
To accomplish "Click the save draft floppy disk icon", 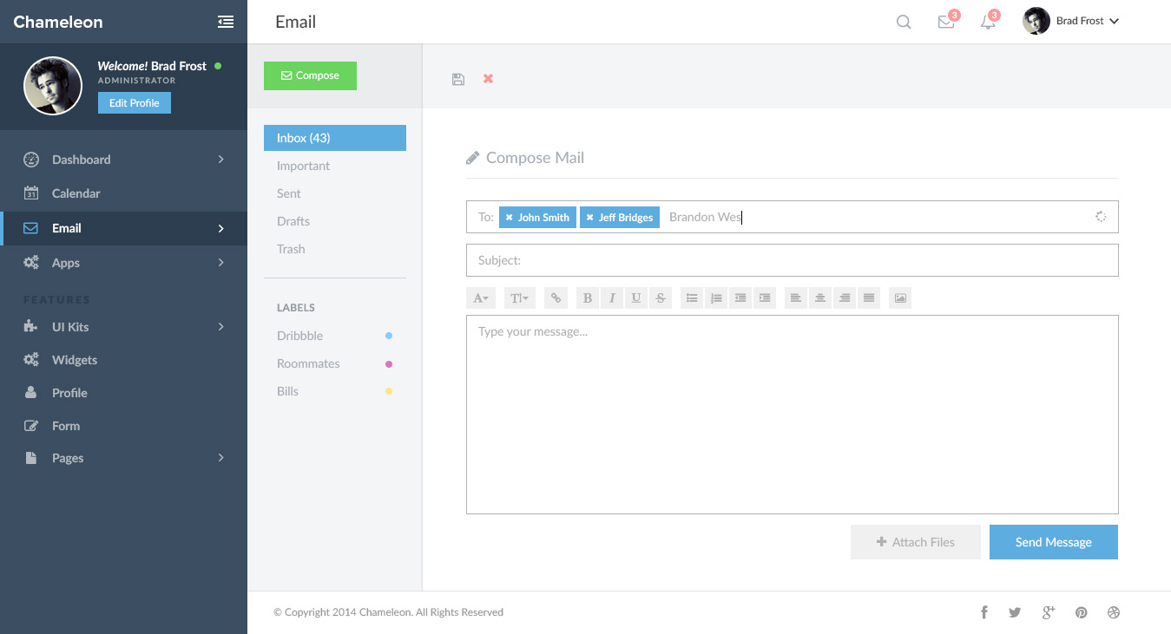I will click(x=458, y=79).
